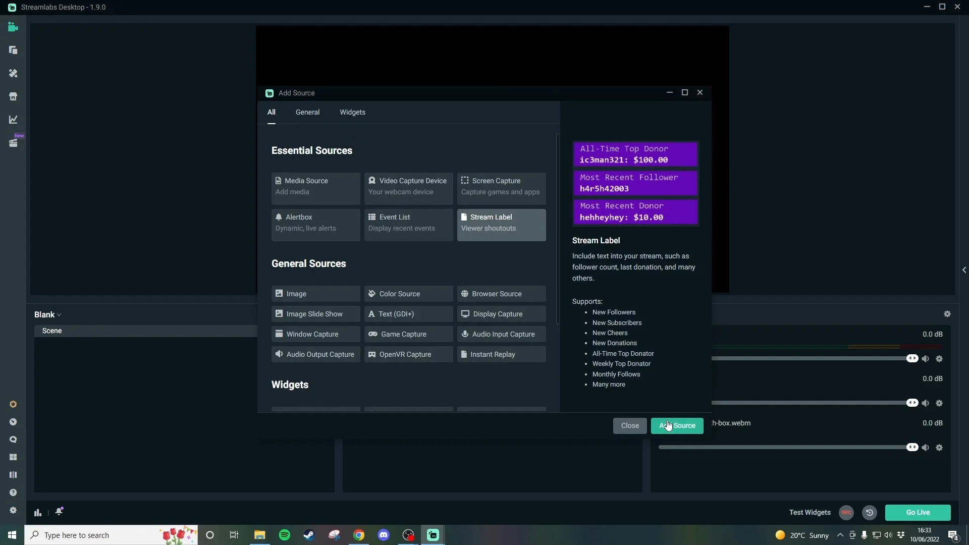Open Discord from the taskbar
This screenshot has width=969, height=545.
coord(384,535)
